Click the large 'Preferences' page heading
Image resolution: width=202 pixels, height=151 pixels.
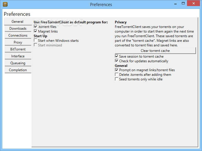tap(17, 14)
